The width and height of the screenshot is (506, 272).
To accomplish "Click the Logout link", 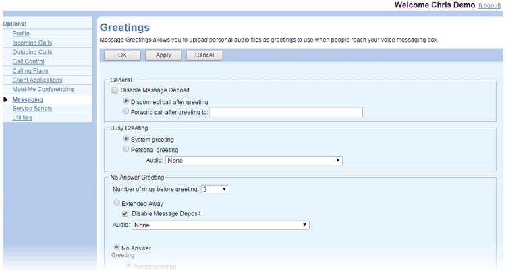I will pyautogui.click(x=489, y=5).
